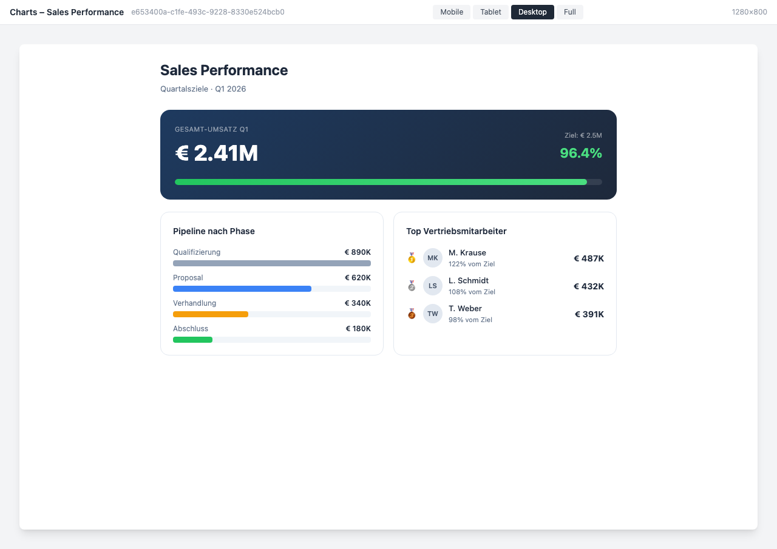This screenshot has width=777, height=549.
Task: Click the green overall revenue progress bar
Action: (381, 181)
